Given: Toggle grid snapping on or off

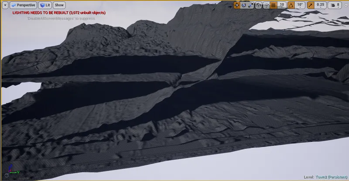Looking at the screenshot, I should click(274, 5).
